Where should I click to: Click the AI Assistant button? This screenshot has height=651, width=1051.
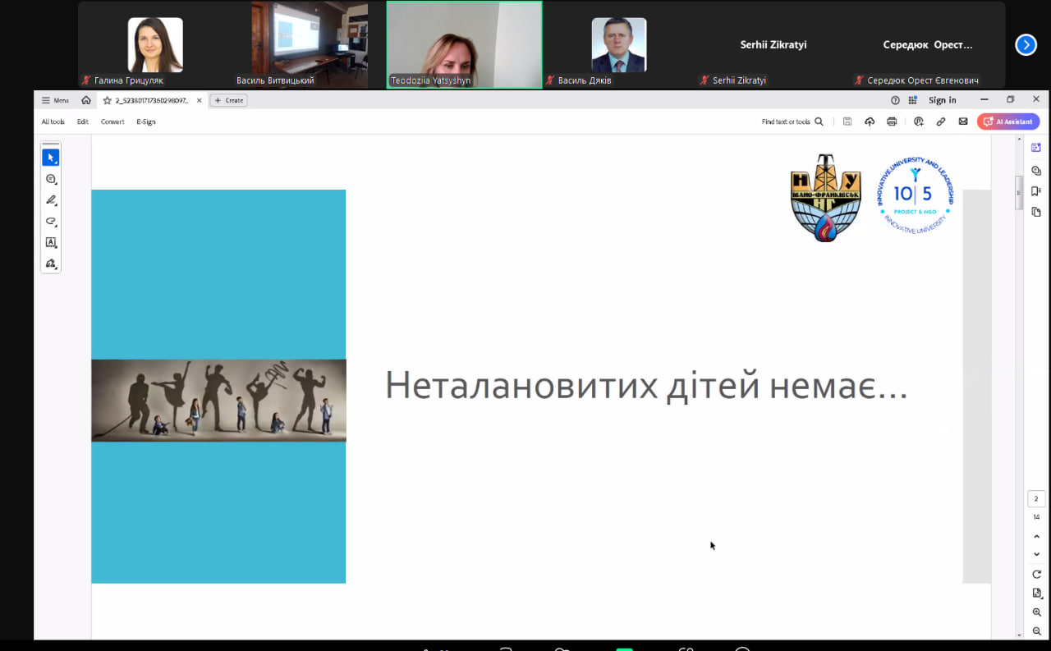coord(1008,121)
